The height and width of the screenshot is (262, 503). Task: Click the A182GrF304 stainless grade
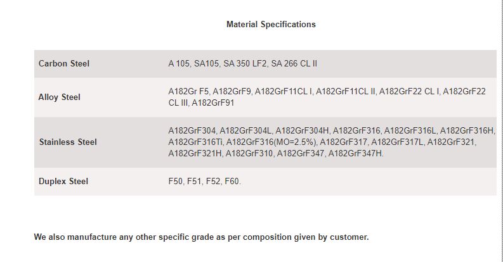[x=192, y=131]
